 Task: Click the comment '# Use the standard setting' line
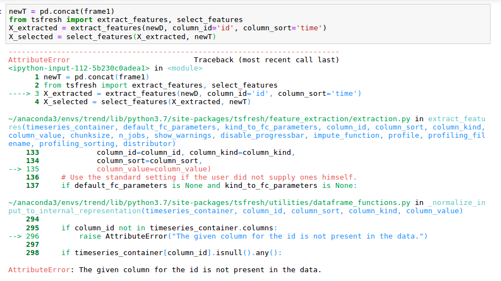(x=209, y=177)
